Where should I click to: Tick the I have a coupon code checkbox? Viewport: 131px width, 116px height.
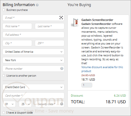click(x=4, y=112)
